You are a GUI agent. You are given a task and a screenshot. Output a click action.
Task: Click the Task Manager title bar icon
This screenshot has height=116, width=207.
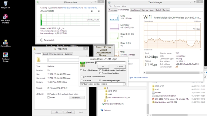pyautogui.click(x=109, y=2)
